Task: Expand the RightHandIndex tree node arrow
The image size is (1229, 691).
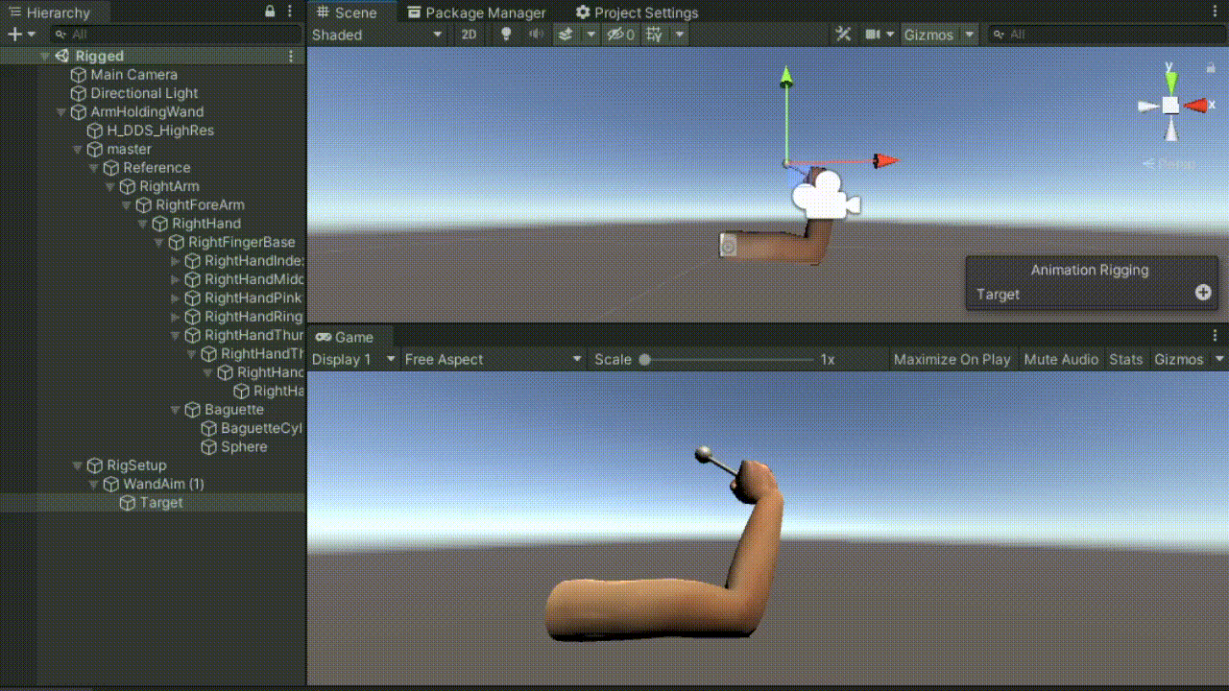Action: [x=175, y=261]
